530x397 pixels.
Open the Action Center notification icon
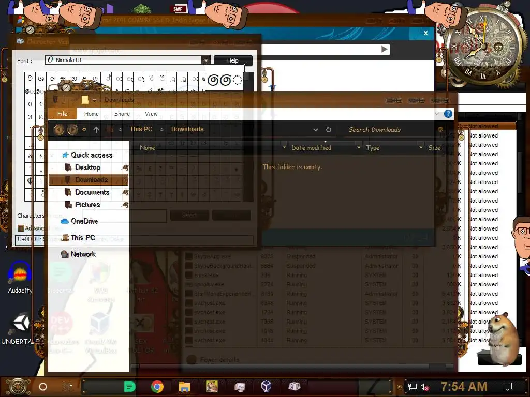(x=508, y=387)
